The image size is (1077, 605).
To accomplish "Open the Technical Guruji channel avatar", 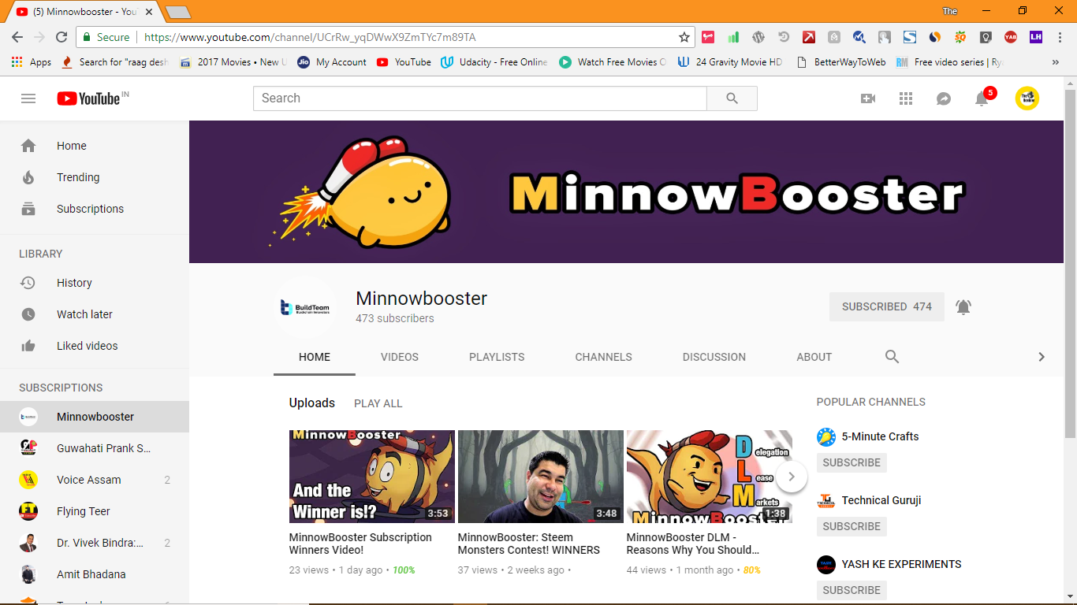I will [x=826, y=501].
